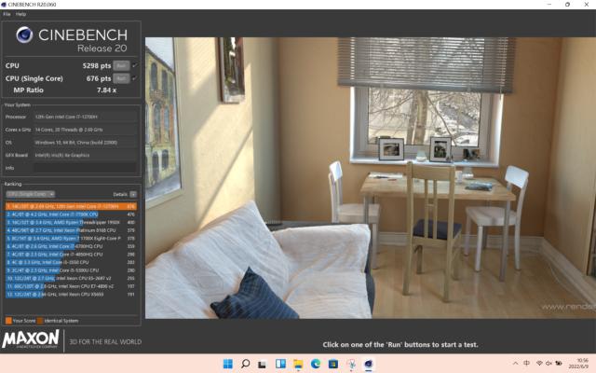Select ranking row 2 Core i7-7700K
This screenshot has height=373, width=596.
coord(71,214)
